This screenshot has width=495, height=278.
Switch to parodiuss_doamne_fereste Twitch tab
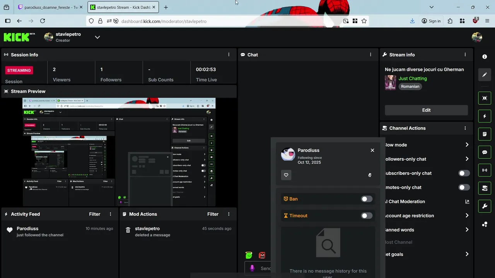click(x=51, y=7)
